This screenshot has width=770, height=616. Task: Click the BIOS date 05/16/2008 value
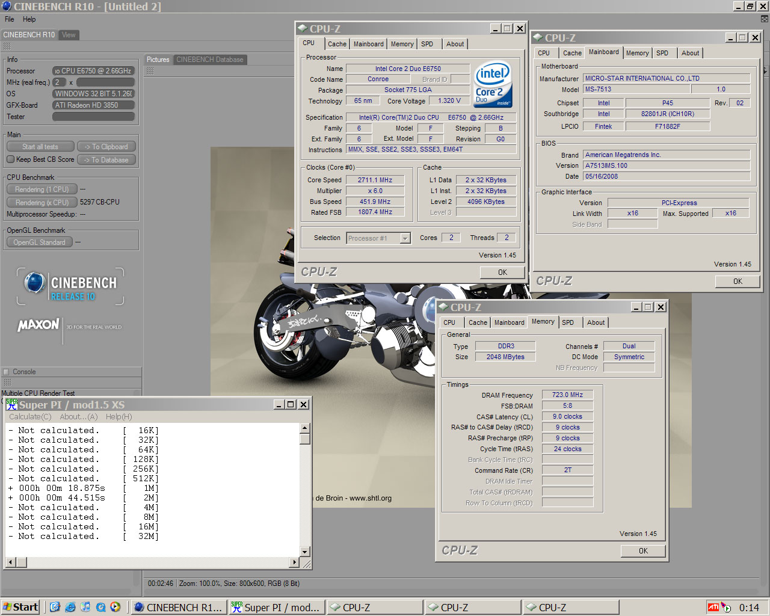click(x=667, y=177)
